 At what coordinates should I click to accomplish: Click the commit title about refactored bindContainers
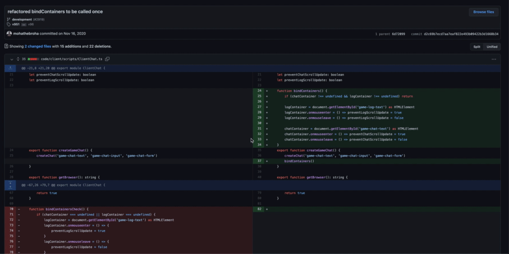point(55,12)
